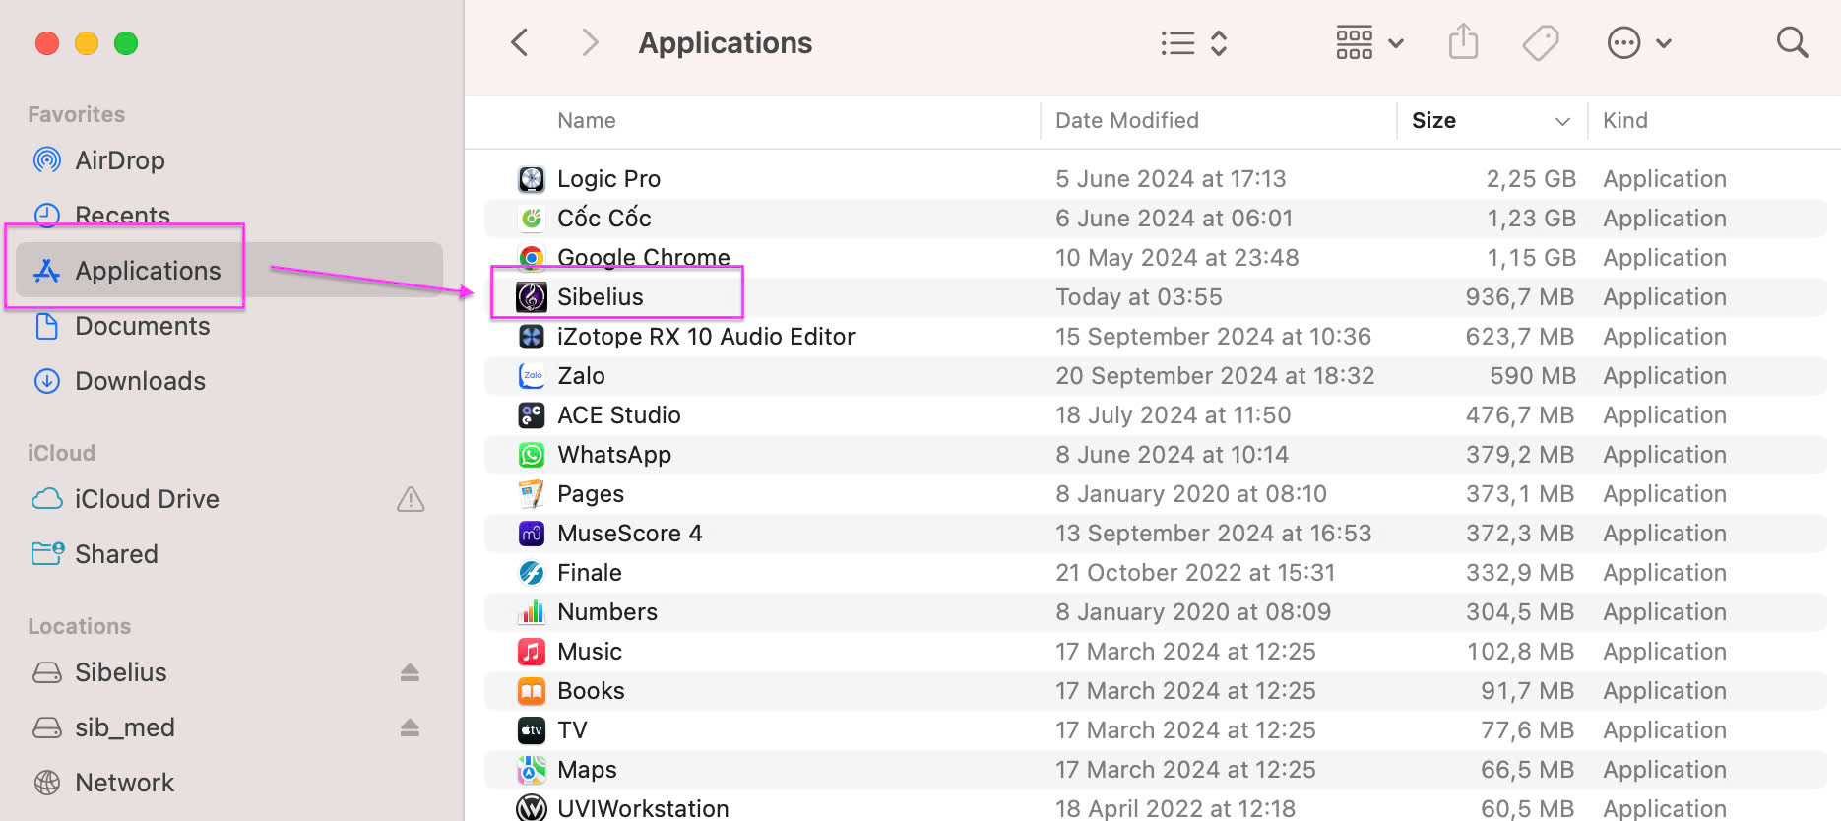Click the '476,7 MB' size cell
The height and width of the screenshot is (821, 1841).
[1520, 415]
